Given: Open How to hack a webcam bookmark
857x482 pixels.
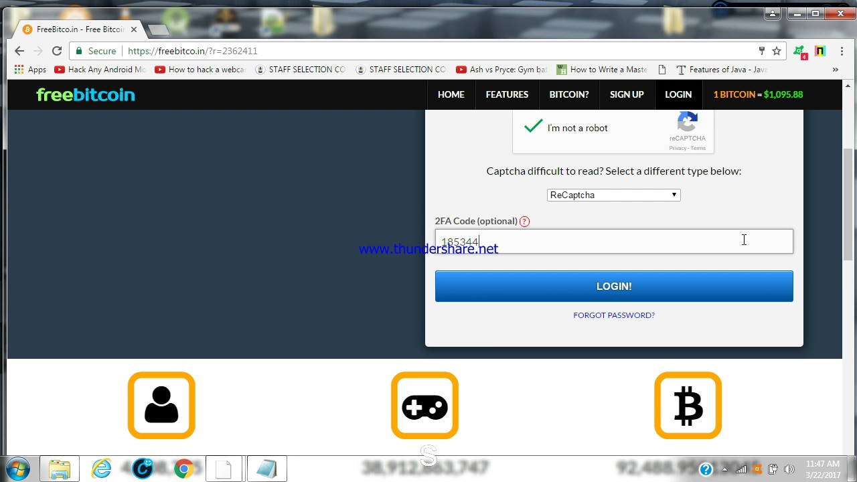Looking at the screenshot, I should click(200, 70).
